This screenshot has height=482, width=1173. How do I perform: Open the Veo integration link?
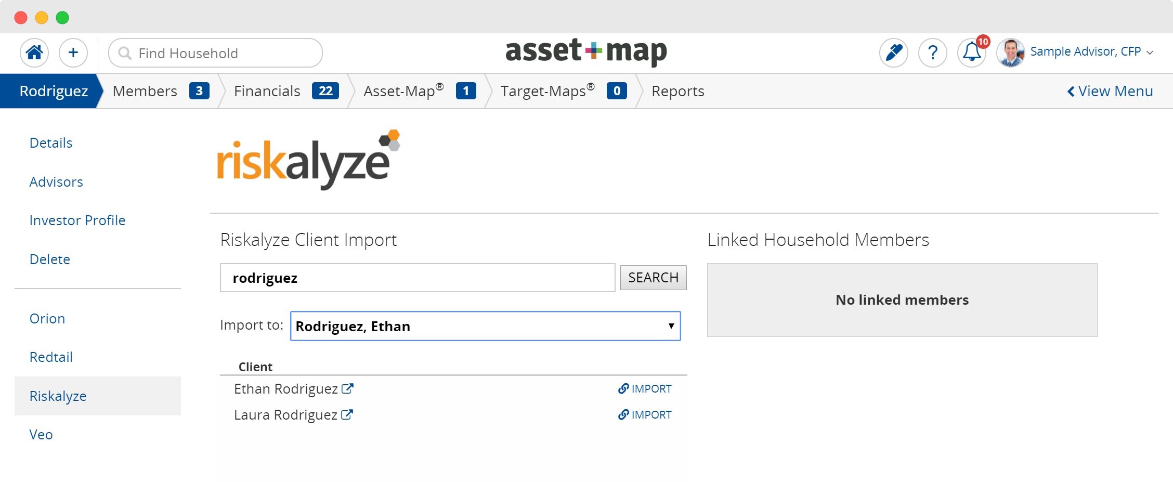(41, 435)
